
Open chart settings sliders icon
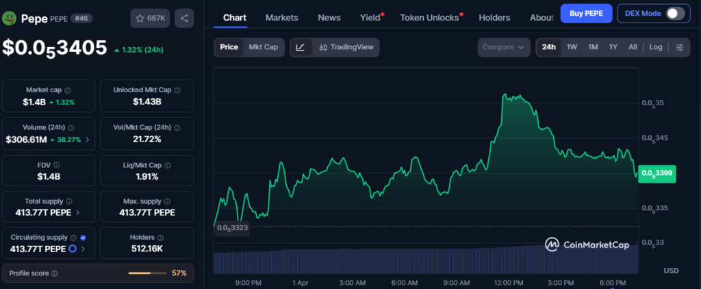click(679, 47)
